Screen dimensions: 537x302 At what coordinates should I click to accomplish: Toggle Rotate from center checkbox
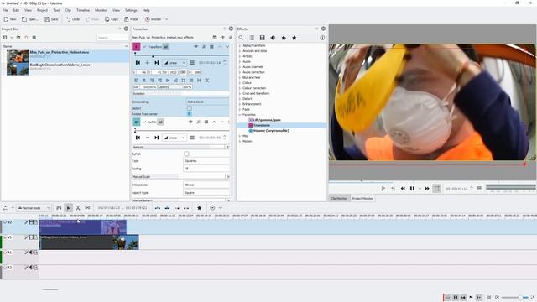[190, 114]
